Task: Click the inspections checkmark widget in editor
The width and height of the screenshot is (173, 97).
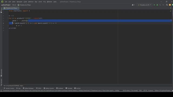Action: (x=171, y=11)
